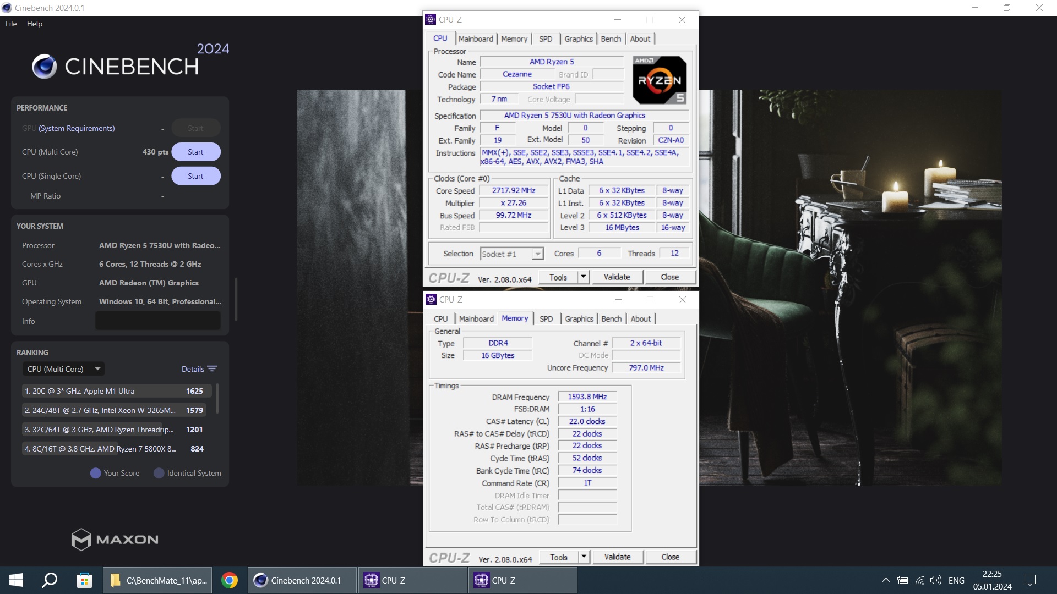The image size is (1057, 594).
Task: Switch ENG input language indicator
Action: click(956, 580)
